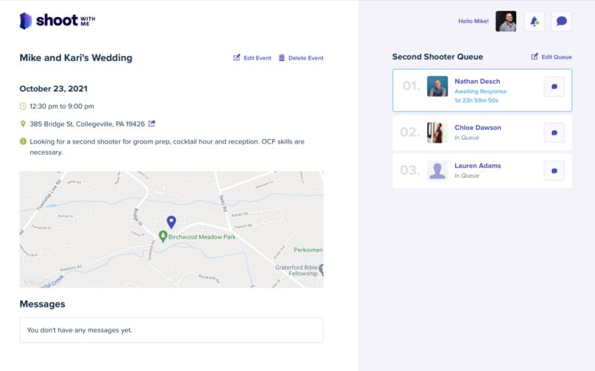
Task: Message Chloe Dawson via chat icon
Action: tap(554, 133)
